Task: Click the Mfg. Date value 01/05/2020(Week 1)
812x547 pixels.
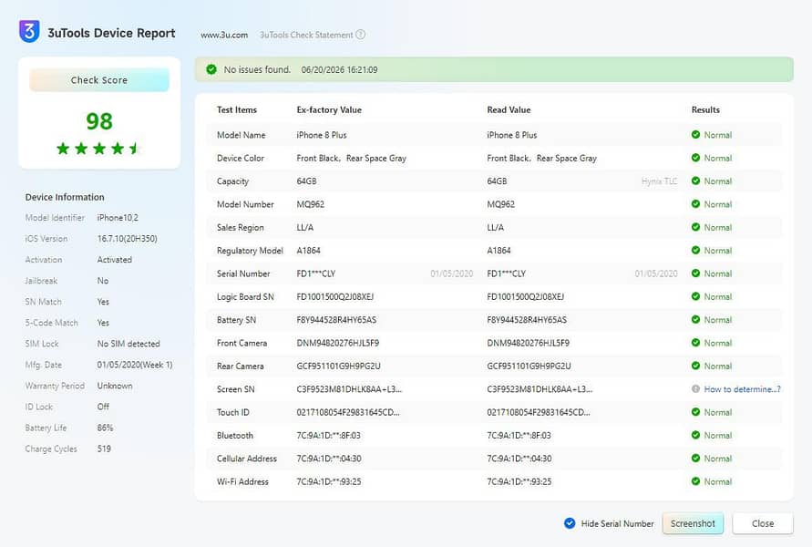Action: [135, 365]
